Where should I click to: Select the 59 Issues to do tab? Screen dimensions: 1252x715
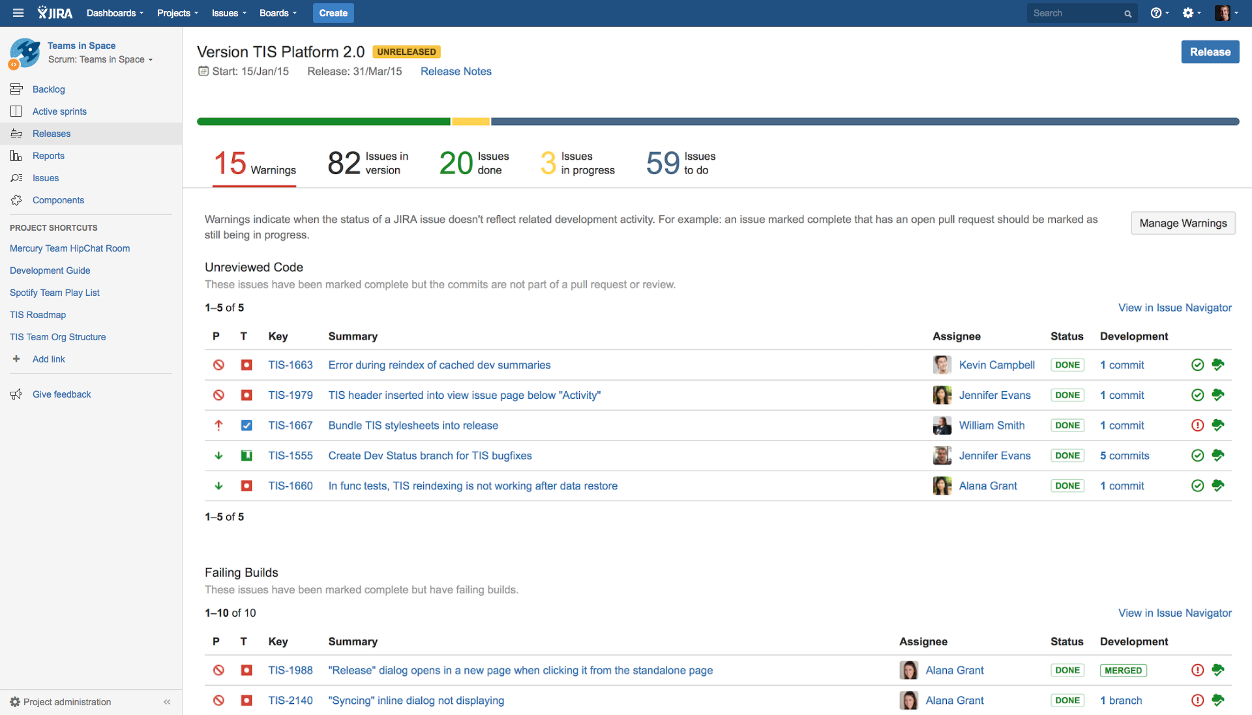pos(680,163)
